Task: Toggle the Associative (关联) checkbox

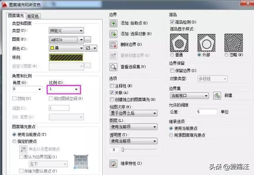Action: click(112, 92)
